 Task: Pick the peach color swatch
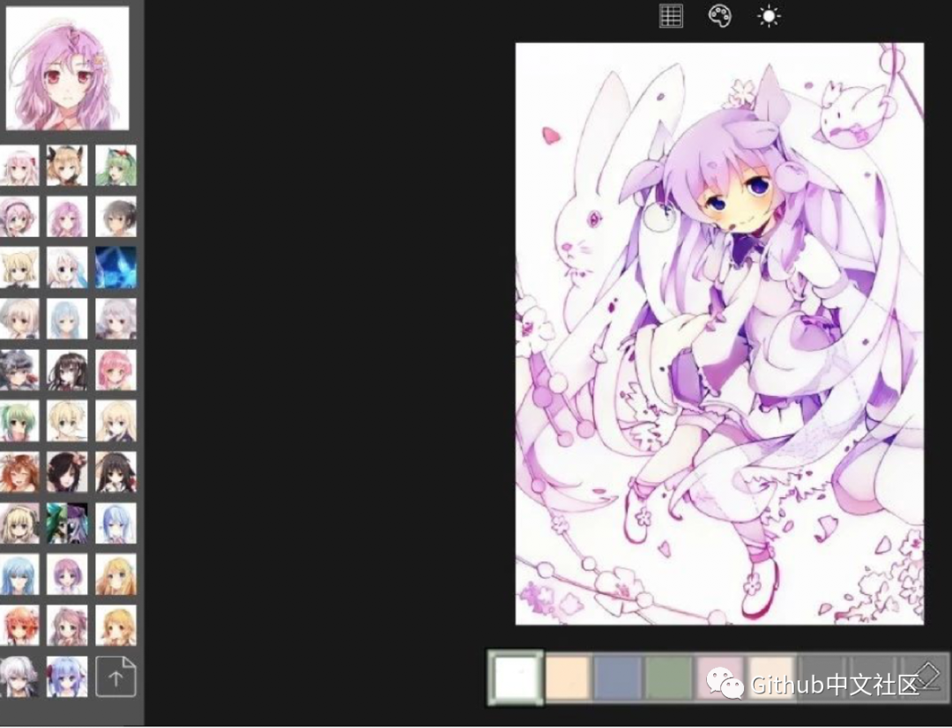point(568,677)
